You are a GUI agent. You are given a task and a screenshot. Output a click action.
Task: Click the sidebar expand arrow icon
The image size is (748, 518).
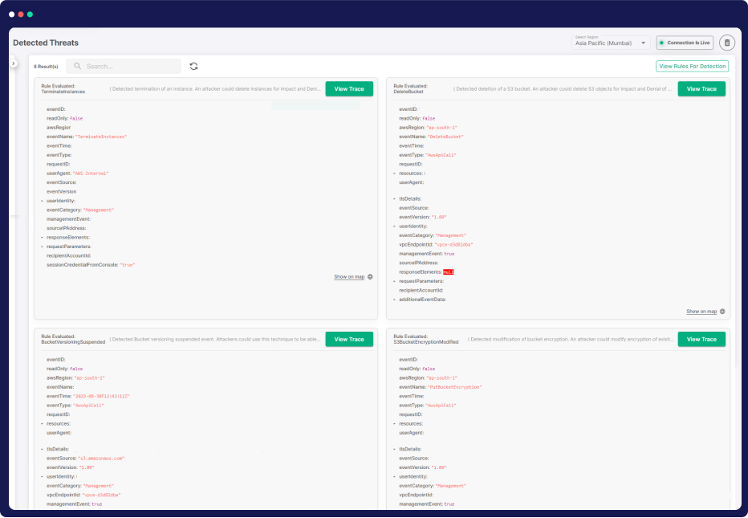coord(14,63)
